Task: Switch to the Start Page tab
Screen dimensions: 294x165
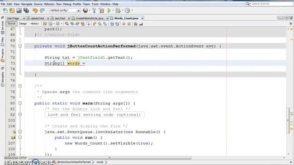Action: pos(13,18)
